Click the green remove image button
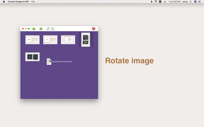Screen dimensions: 204x127 [x=41, y=29]
